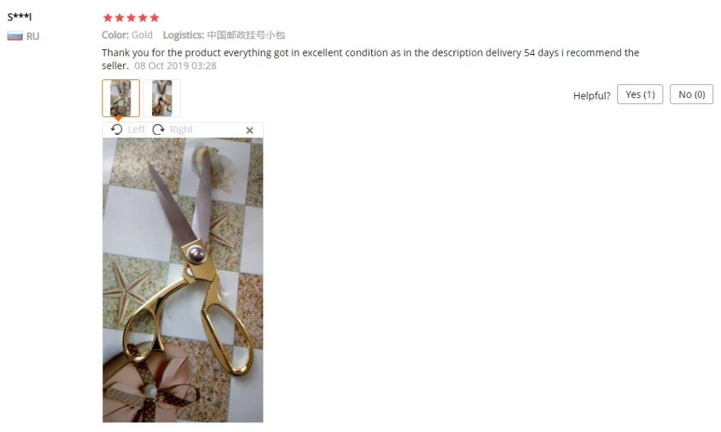This screenshot has height=432, width=721.
Task: Mark review helpful with Yes (1)
Action: (640, 94)
